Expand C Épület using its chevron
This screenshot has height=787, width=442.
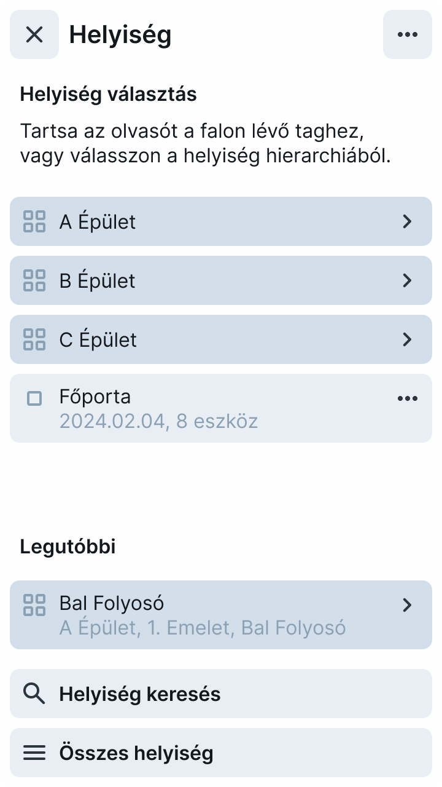pos(407,339)
